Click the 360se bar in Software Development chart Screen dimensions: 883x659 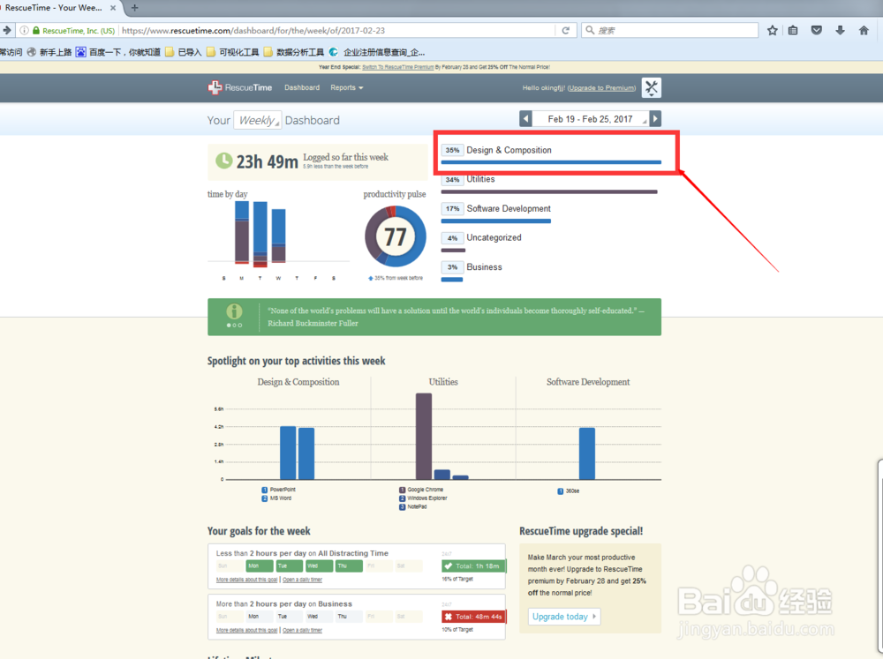pos(587,453)
